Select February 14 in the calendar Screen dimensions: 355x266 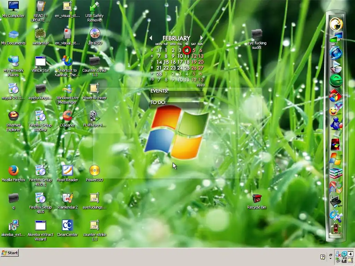159,62
